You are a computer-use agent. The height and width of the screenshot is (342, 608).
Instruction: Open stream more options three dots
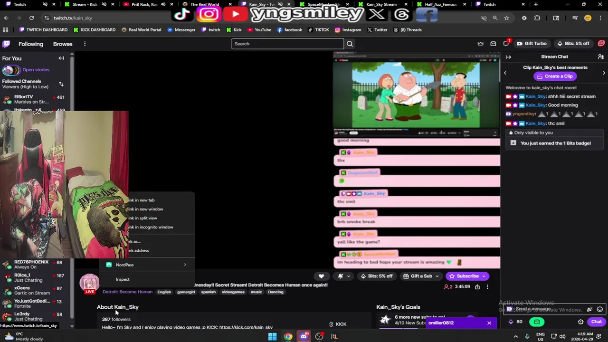tap(487, 287)
